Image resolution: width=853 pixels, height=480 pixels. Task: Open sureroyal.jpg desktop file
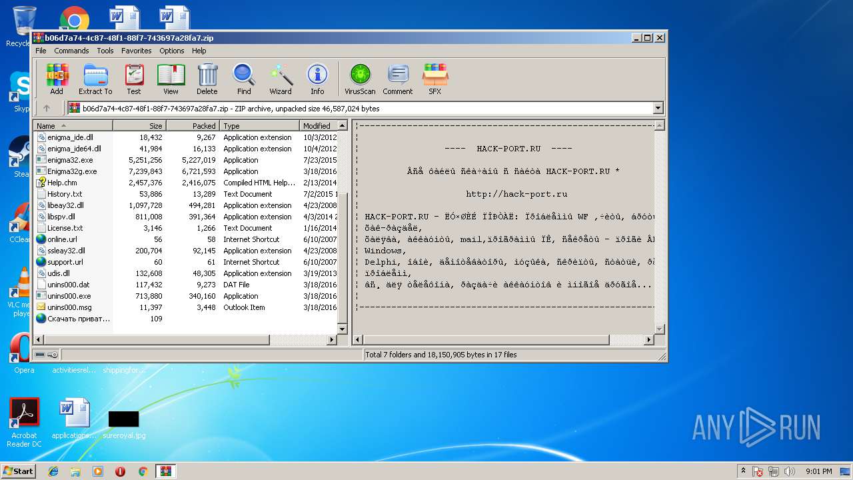point(124,425)
